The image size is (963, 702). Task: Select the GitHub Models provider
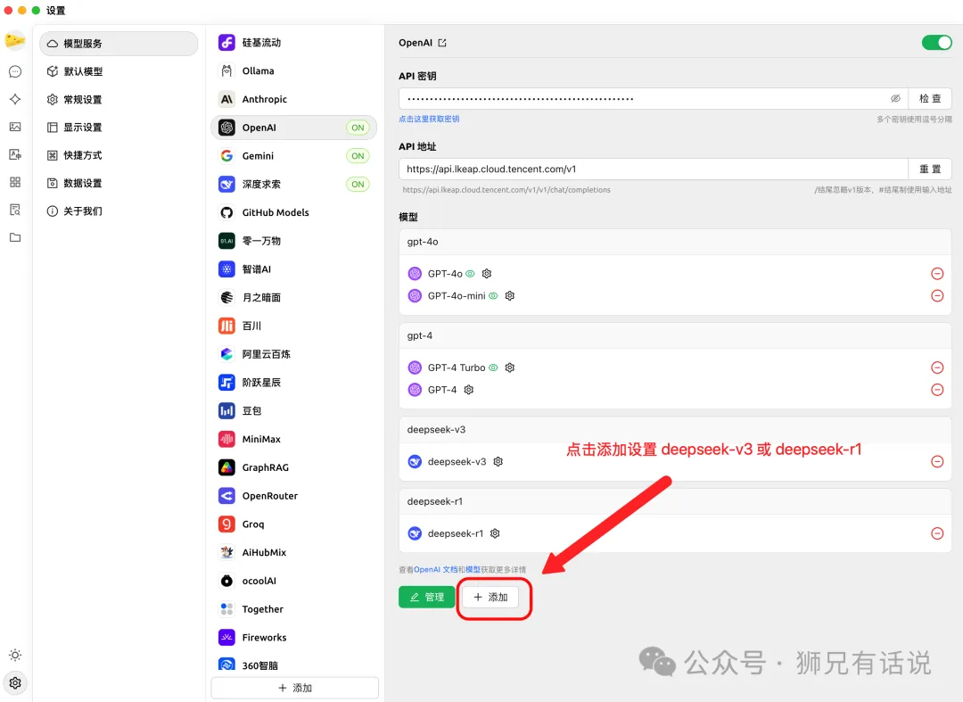click(x=293, y=212)
